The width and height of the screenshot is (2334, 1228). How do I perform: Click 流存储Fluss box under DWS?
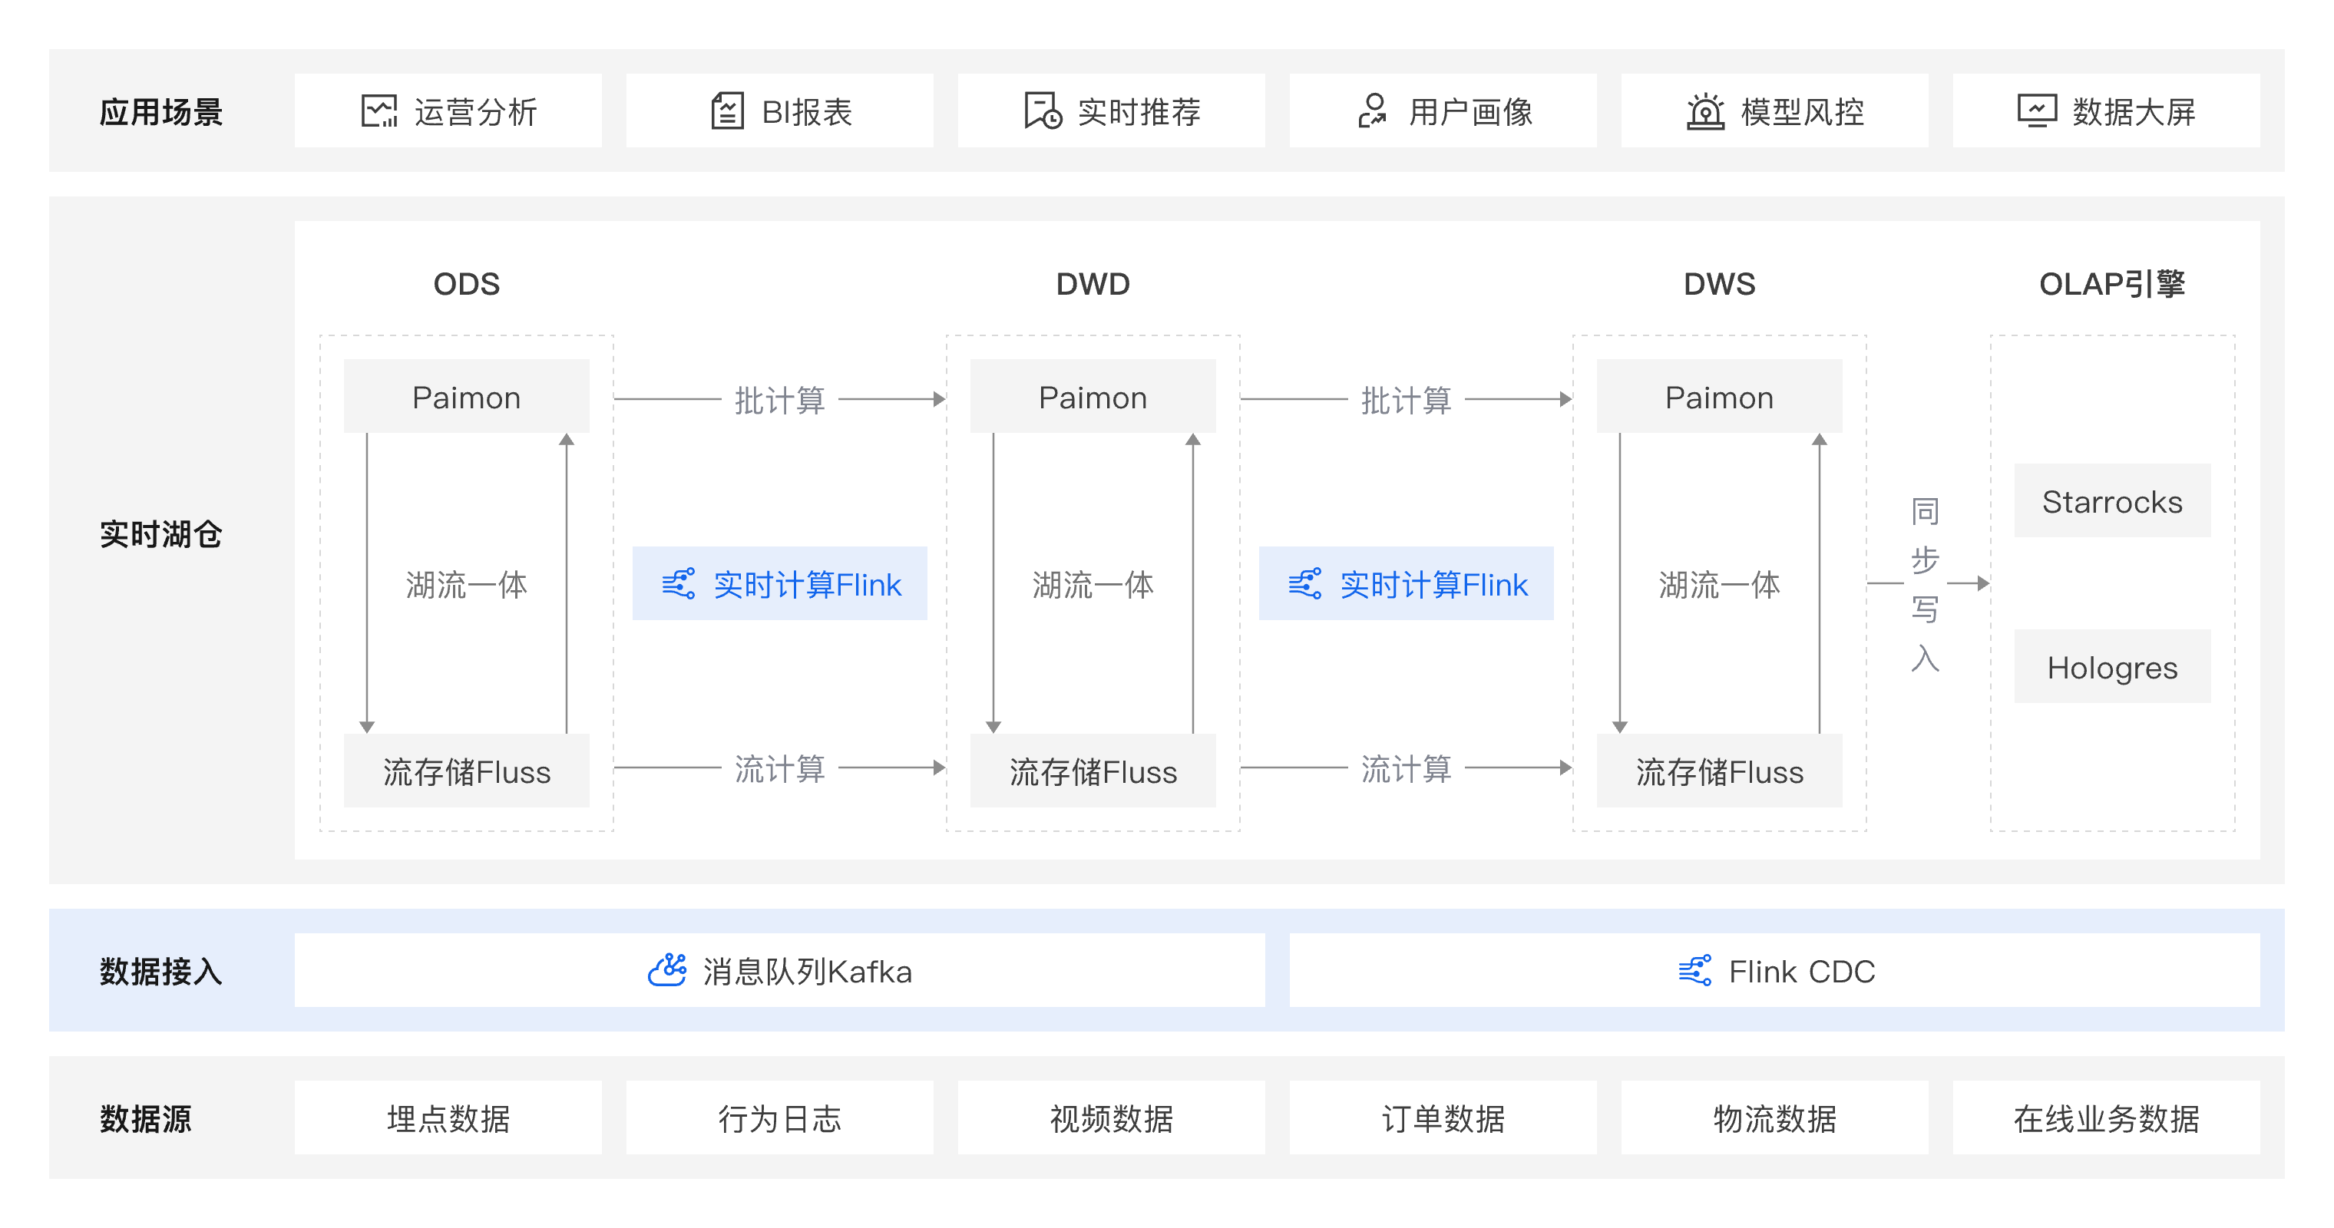pos(1719,771)
